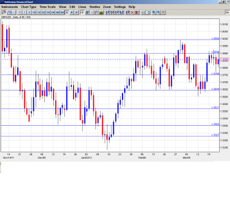Viewport: 230px width, 214px height.
Task: Click the red-boxed current price label
Action: pos(224,59)
